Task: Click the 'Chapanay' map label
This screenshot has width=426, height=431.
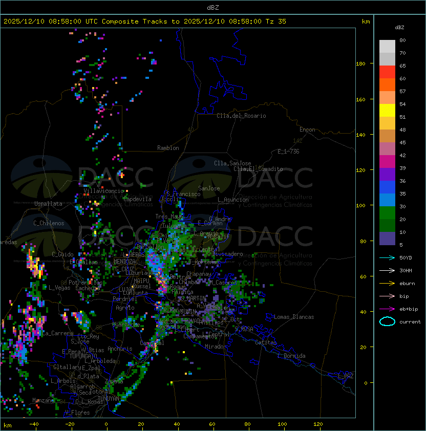Action: tap(199, 274)
